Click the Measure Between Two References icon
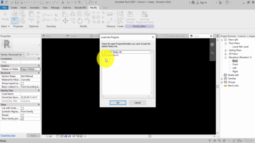This screenshot has width=255, height=143. click(110, 21)
